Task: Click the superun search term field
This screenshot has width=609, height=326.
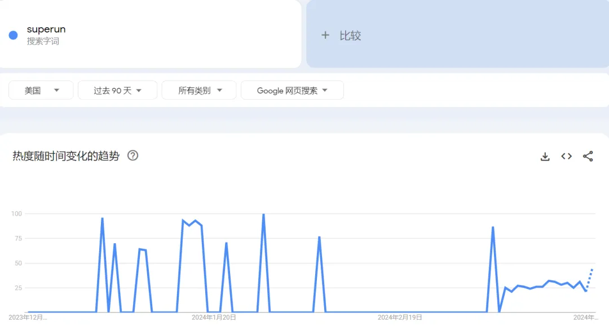Action: click(x=46, y=29)
